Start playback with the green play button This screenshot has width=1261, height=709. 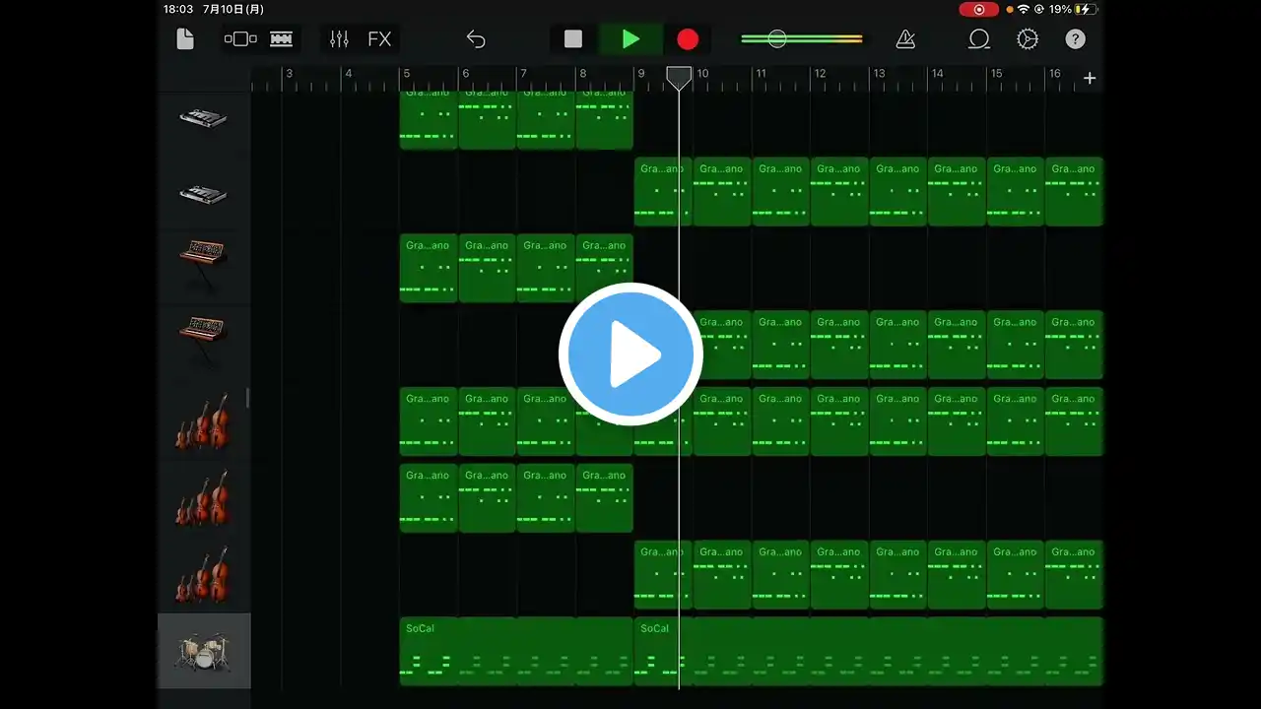point(630,39)
